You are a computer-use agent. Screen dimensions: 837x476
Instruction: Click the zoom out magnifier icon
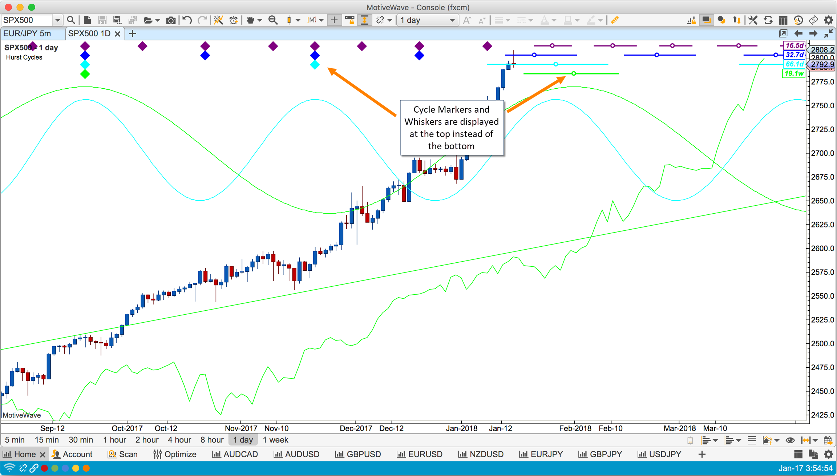(273, 20)
